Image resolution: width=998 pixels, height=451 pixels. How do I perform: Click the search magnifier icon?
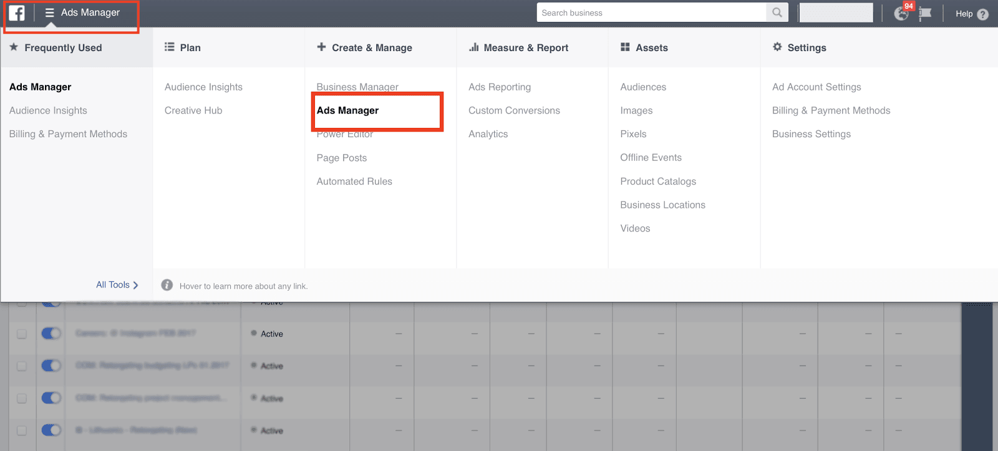pyautogui.click(x=777, y=12)
